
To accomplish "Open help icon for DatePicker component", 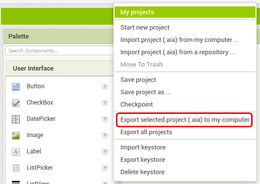I will (x=105, y=119).
